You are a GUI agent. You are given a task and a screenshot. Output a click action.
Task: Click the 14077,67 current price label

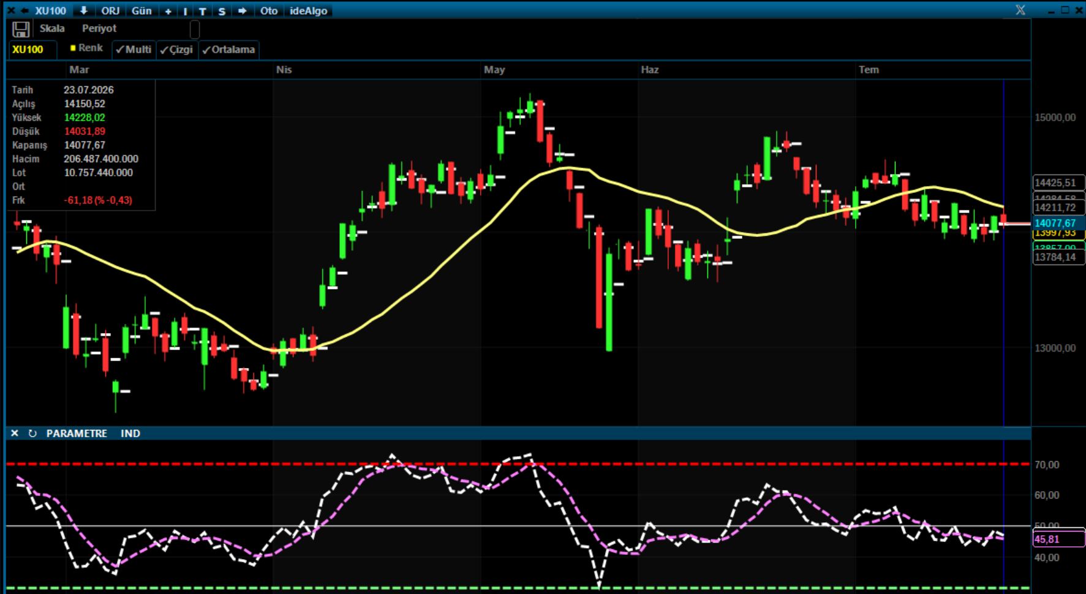(x=1058, y=223)
